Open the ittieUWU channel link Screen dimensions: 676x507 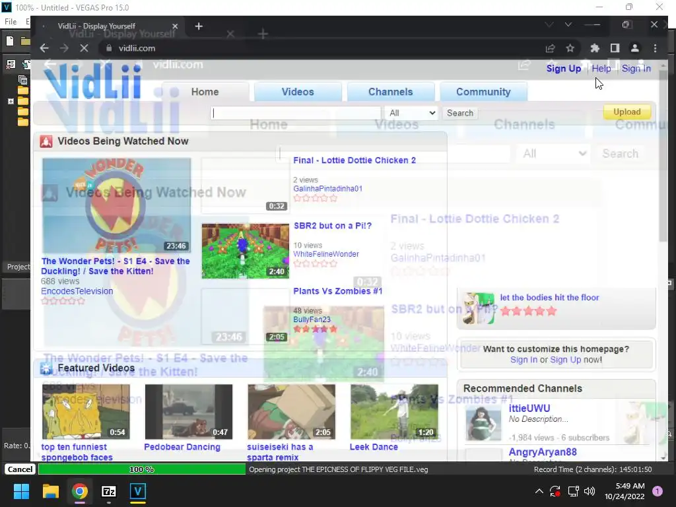[529, 408]
